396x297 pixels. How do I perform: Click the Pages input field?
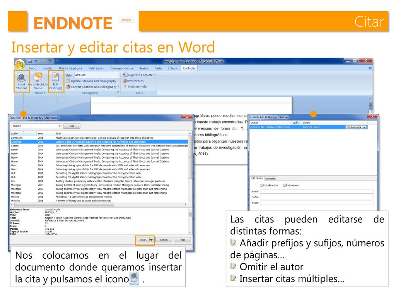tap(316, 203)
